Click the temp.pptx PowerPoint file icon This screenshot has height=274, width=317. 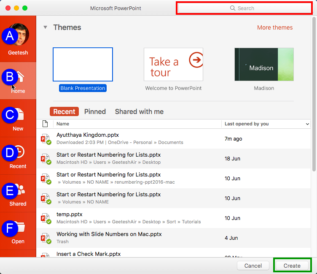45,218
